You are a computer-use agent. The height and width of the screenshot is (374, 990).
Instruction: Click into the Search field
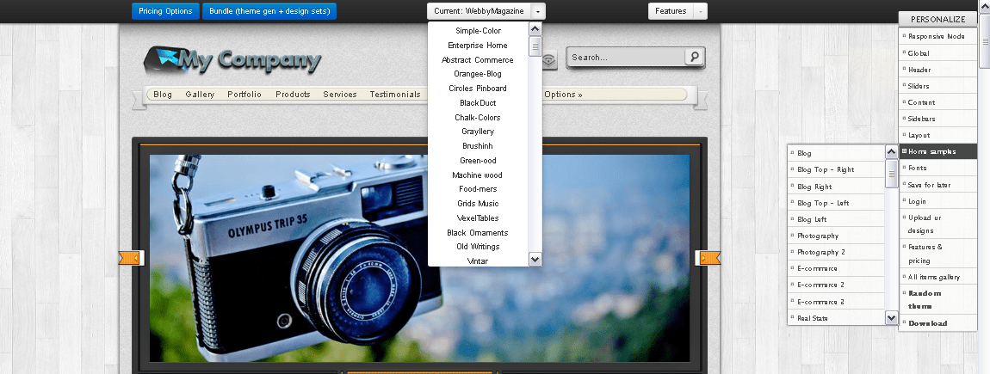point(626,58)
